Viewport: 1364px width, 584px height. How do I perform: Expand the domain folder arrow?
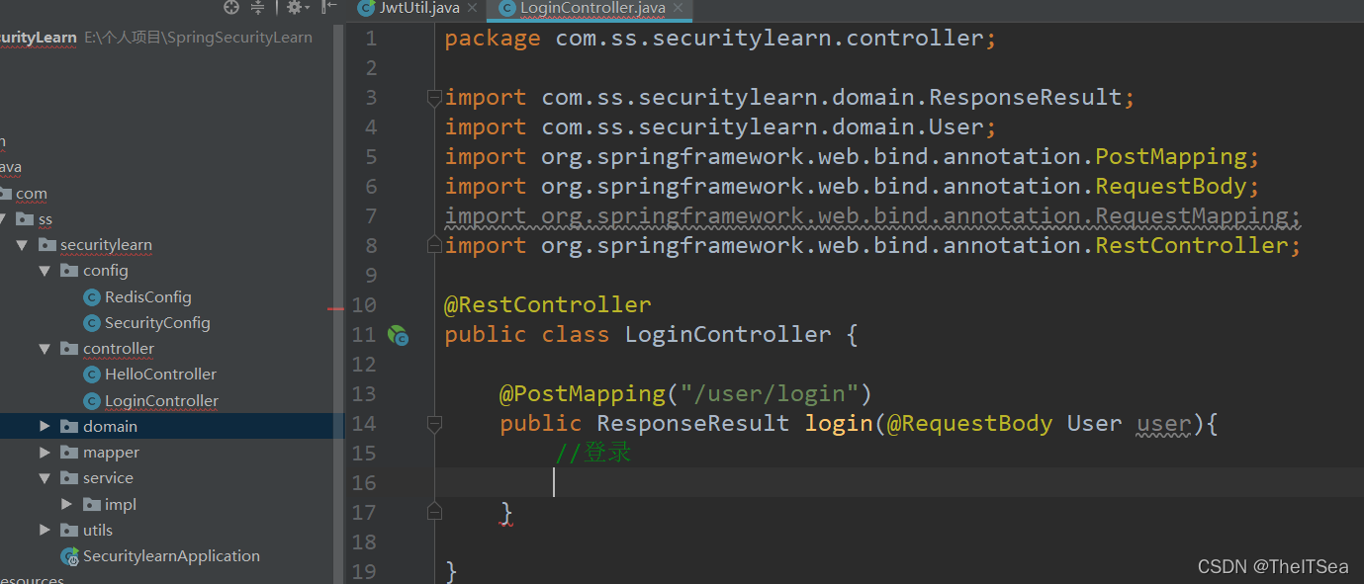pyautogui.click(x=45, y=426)
